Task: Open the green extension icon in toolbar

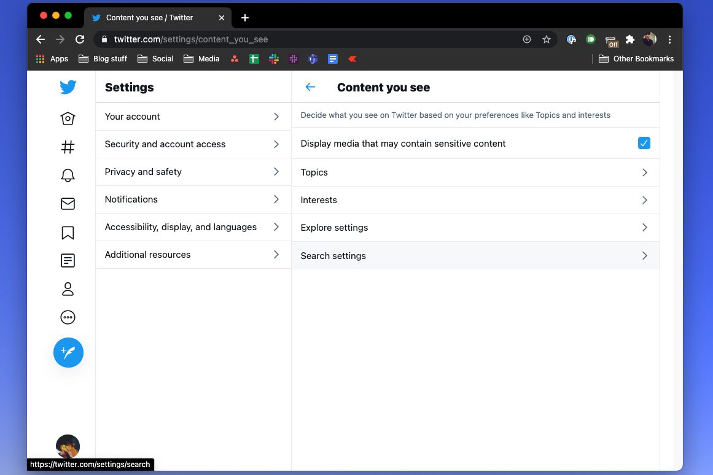Action: (x=591, y=39)
